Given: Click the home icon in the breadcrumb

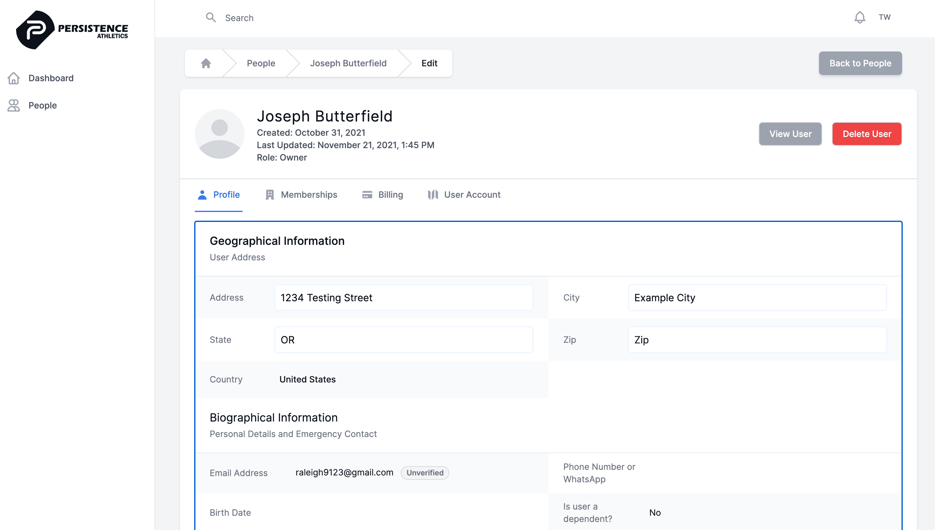Looking at the screenshot, I should click(206, 63).
